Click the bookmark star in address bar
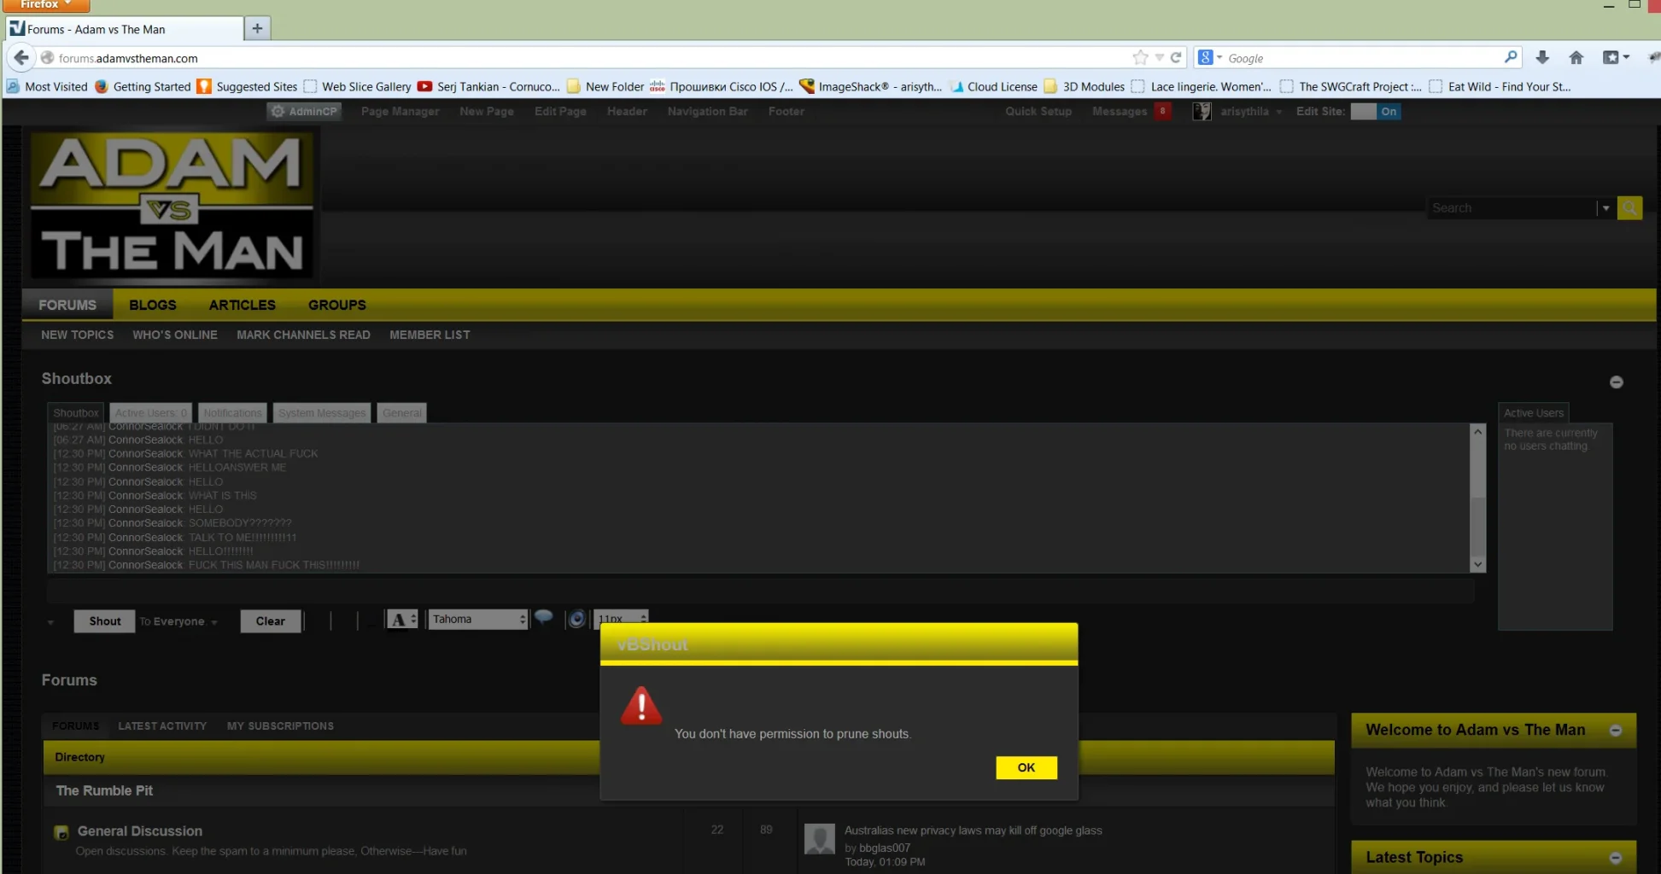The width and height of the screenshot is (1661, 874). coord(1140,58)
